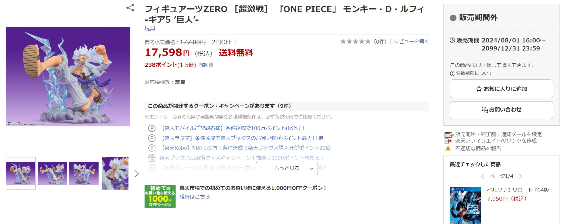The width and height of the screenshot is (565, 224).
Task: Click the info icon next to 個数制限について
Action: pyautogui.click(x=452, y=73)
